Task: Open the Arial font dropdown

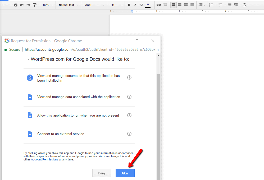Action: pyautogui.click(x=95, y=5)
